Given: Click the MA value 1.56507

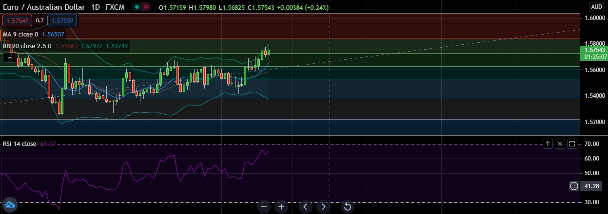Looking at the screenshot, I should click(53, 34).
